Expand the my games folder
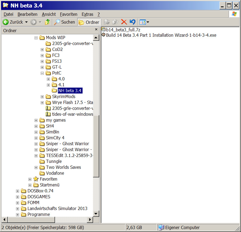The image size is (241, 232). (x=36, y=120)
